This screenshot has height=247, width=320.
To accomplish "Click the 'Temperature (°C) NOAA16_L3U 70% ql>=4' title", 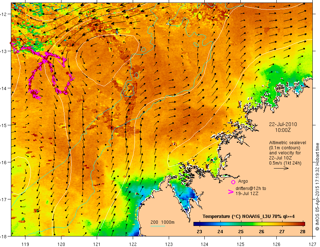I will pyautogui.click(x=248, y=216).
